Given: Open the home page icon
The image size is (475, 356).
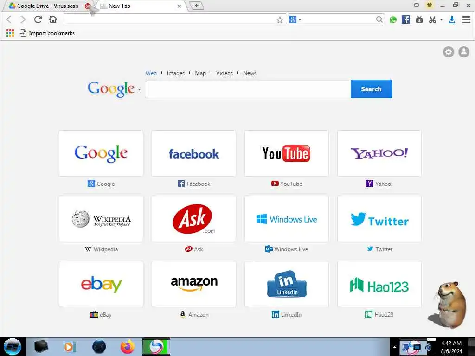Looking at the screenshot, I should coord(53,19).
